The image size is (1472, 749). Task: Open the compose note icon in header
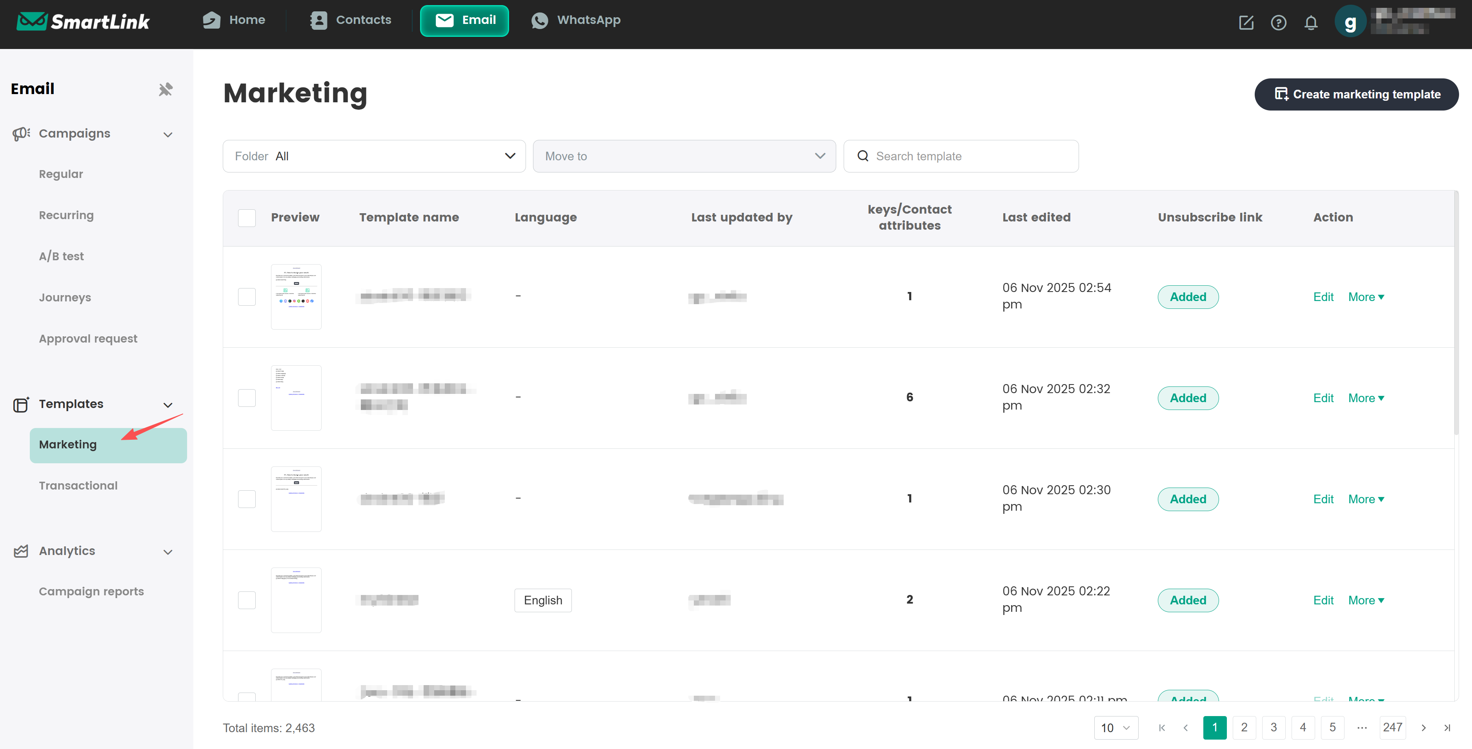(1246, 22)
